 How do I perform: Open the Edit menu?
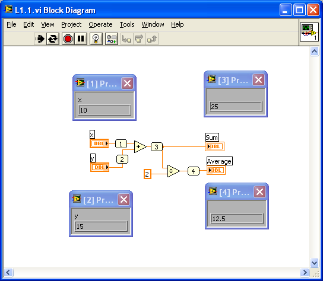28,24
